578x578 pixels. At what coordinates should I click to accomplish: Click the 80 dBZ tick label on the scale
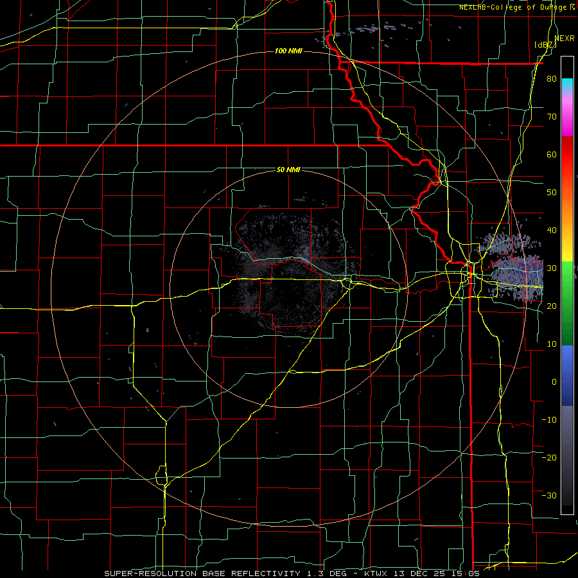coord(552,78)
